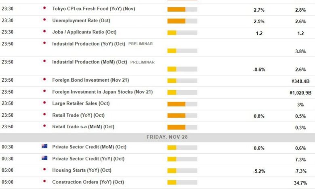Open the Retail Trade s.a (MoM) event

click(83, 127)
